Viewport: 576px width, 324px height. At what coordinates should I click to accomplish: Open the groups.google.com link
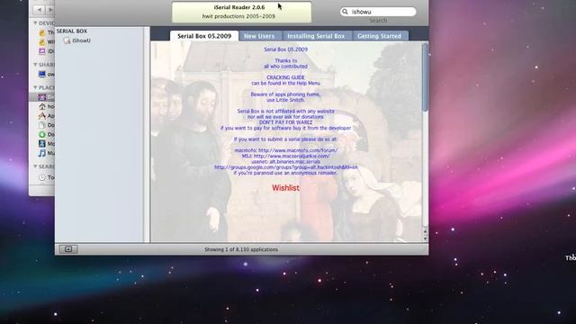(286, 167)
